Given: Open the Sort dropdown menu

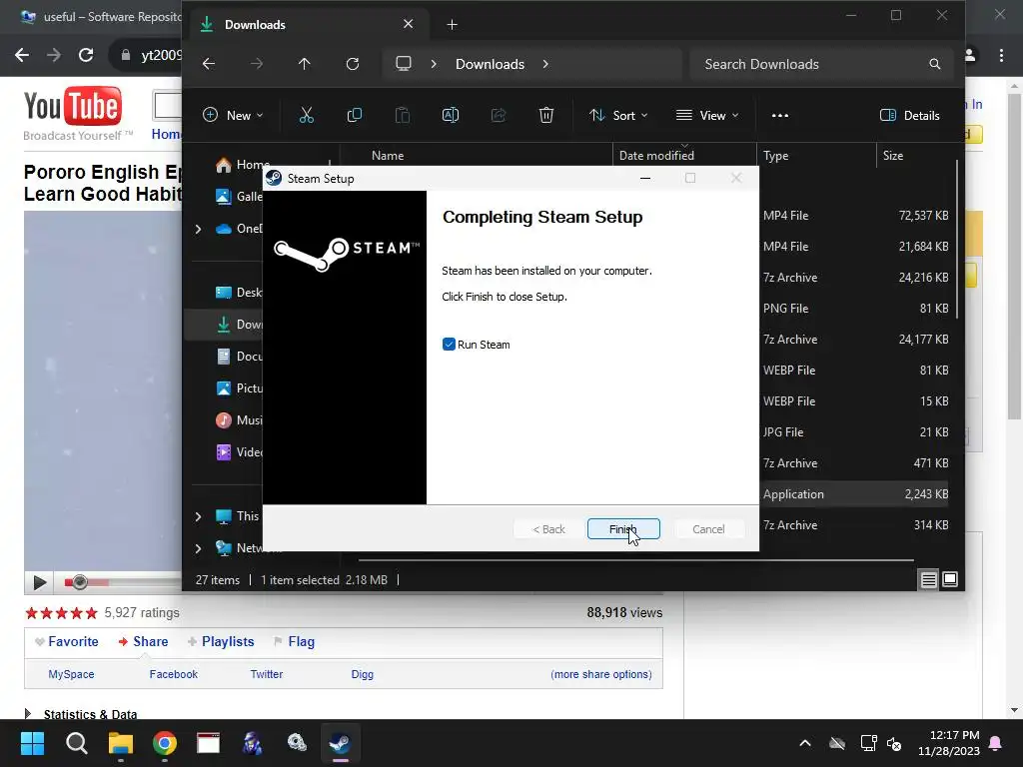Looking at the screenshot, I should (x=618, y=116).
